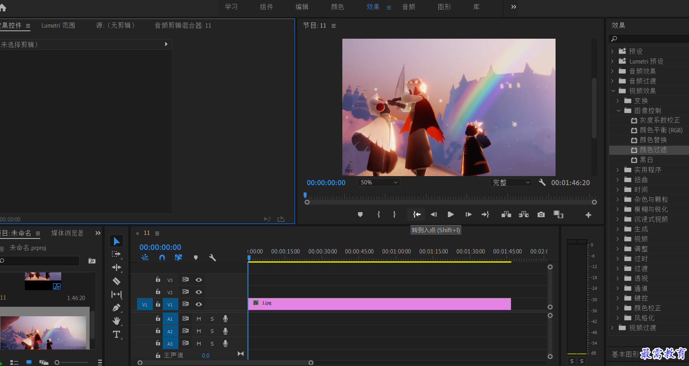Image resolution: width=689 pixels, height=366 pixels.
Task: Open the 媒体浏览器 tab
Action: click(67, 233)
